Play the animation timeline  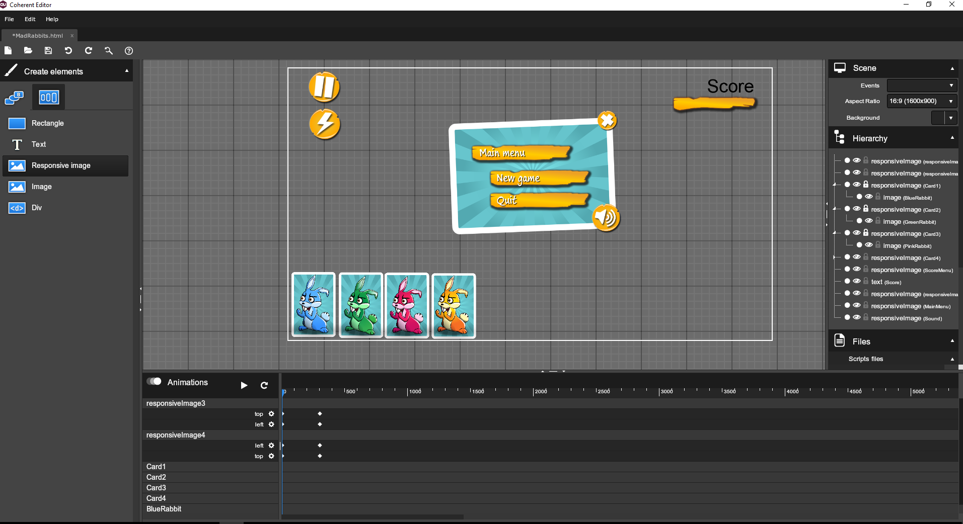[244, 385]
